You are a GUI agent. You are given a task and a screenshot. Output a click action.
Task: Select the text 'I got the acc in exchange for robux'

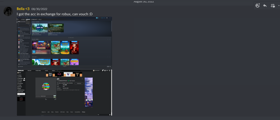click(x=44, y=14)
